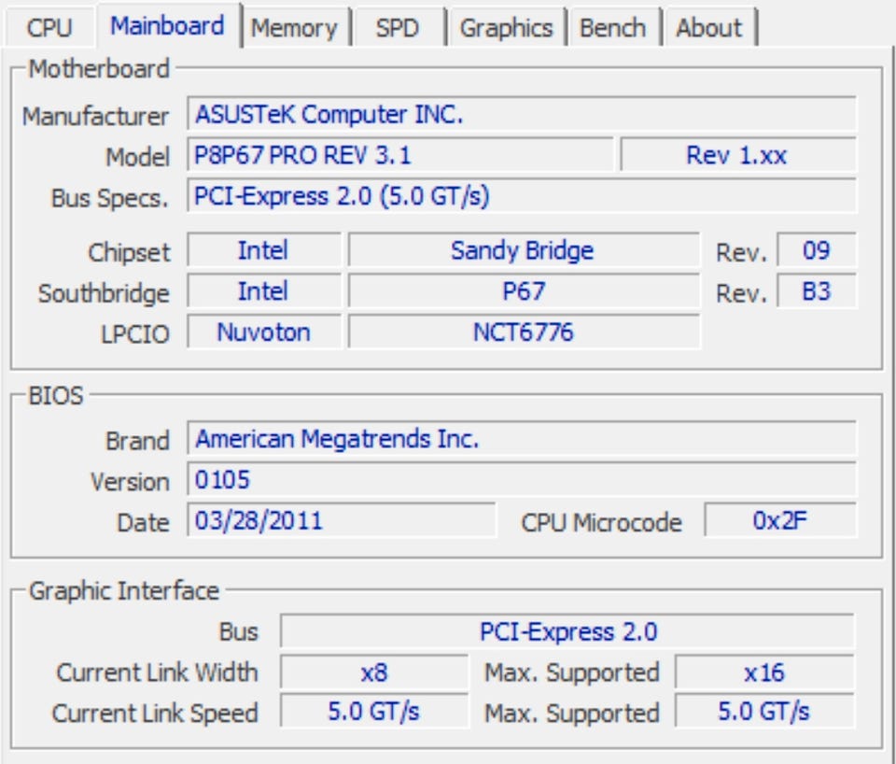Open the Bench tab
The image size is (896, 764).
(613, 27)
